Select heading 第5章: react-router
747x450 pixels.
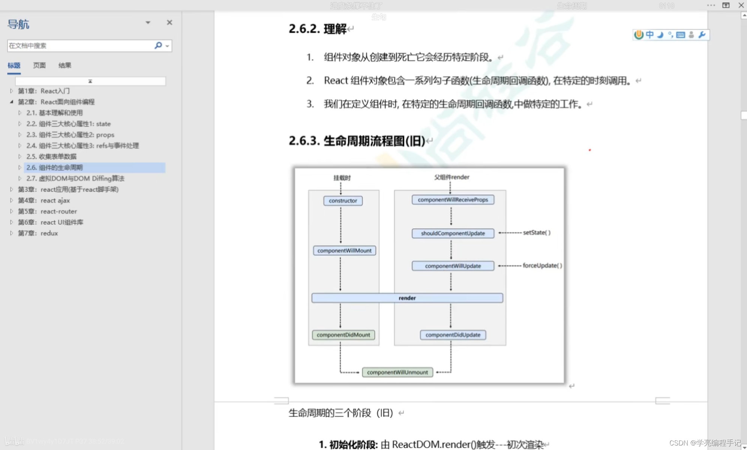(47, 211)
